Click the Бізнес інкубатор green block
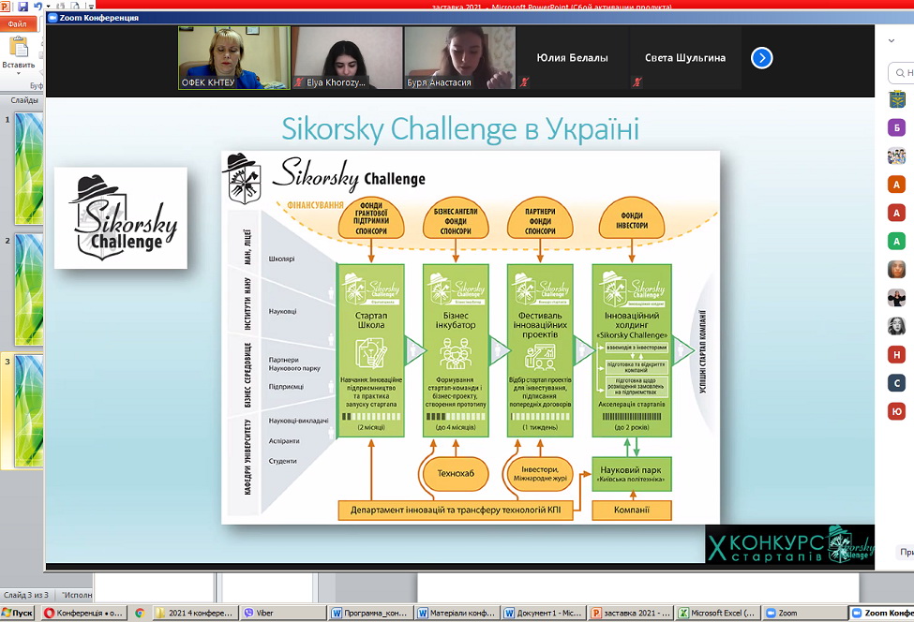The height and width of the screenshot is (622, 914). pos(456,350)
